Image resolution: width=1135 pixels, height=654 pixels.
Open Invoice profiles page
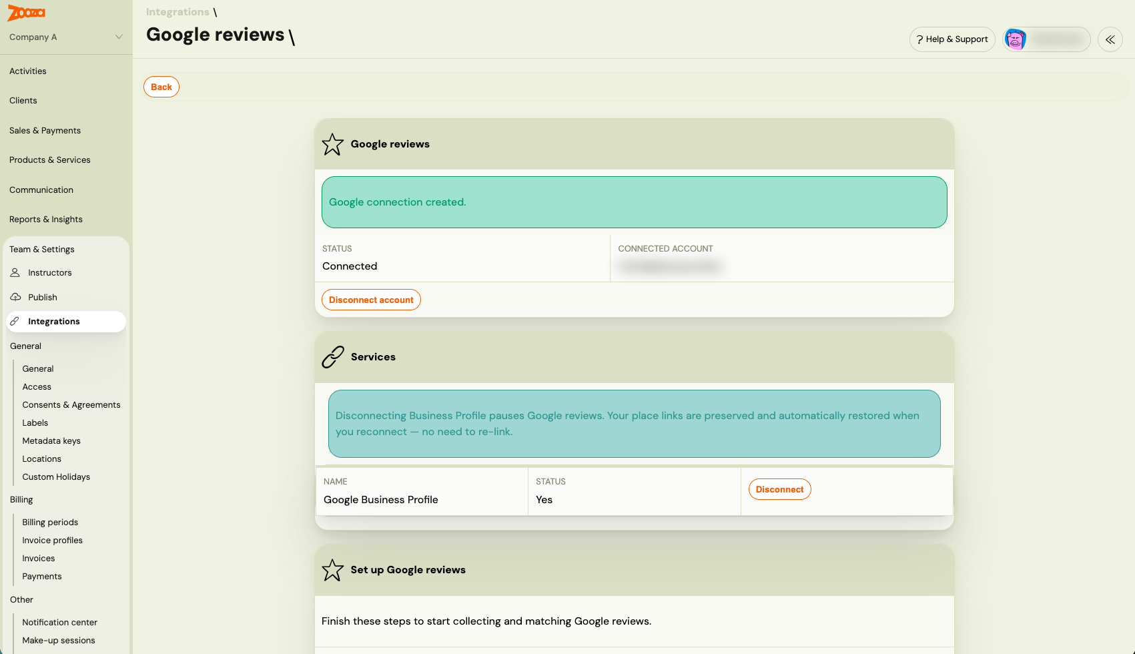pyautogui.click(x=53, y=541)
